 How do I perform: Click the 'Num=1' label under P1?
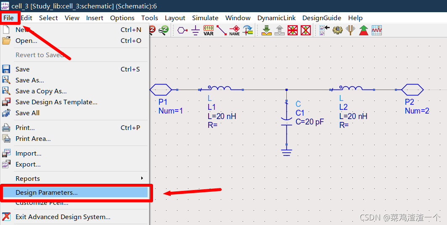click(x=170, y=111)
